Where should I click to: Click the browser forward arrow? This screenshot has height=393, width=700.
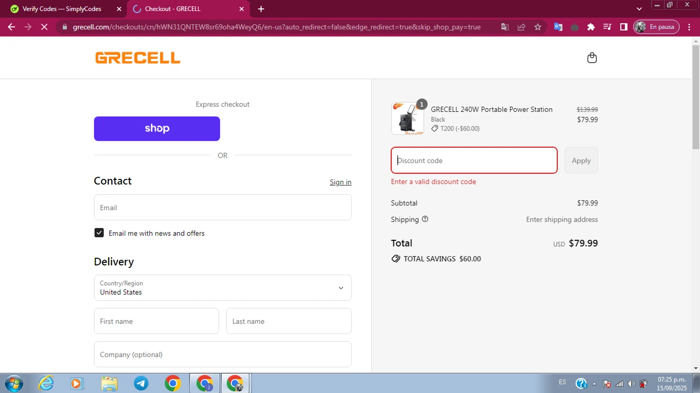[x=28, y=27]
